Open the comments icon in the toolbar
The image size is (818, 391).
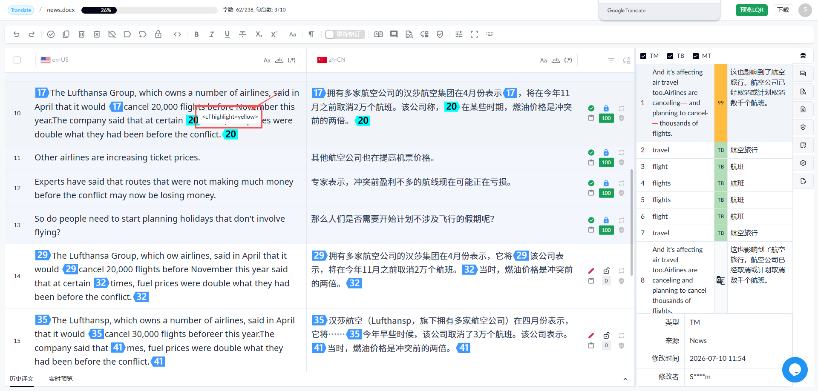pos(394,34)
